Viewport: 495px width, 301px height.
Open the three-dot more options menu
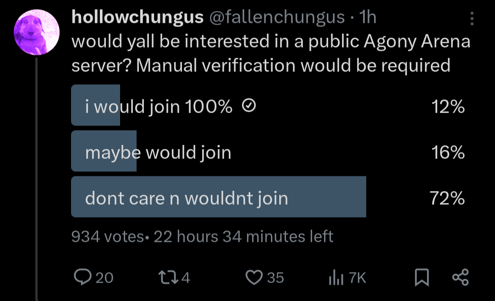coord(472,18)
